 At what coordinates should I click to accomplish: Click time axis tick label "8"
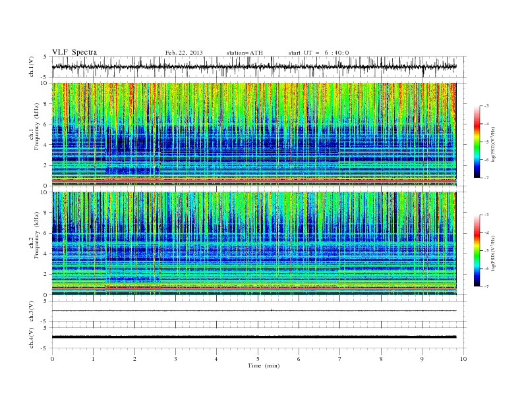point(381,359)
